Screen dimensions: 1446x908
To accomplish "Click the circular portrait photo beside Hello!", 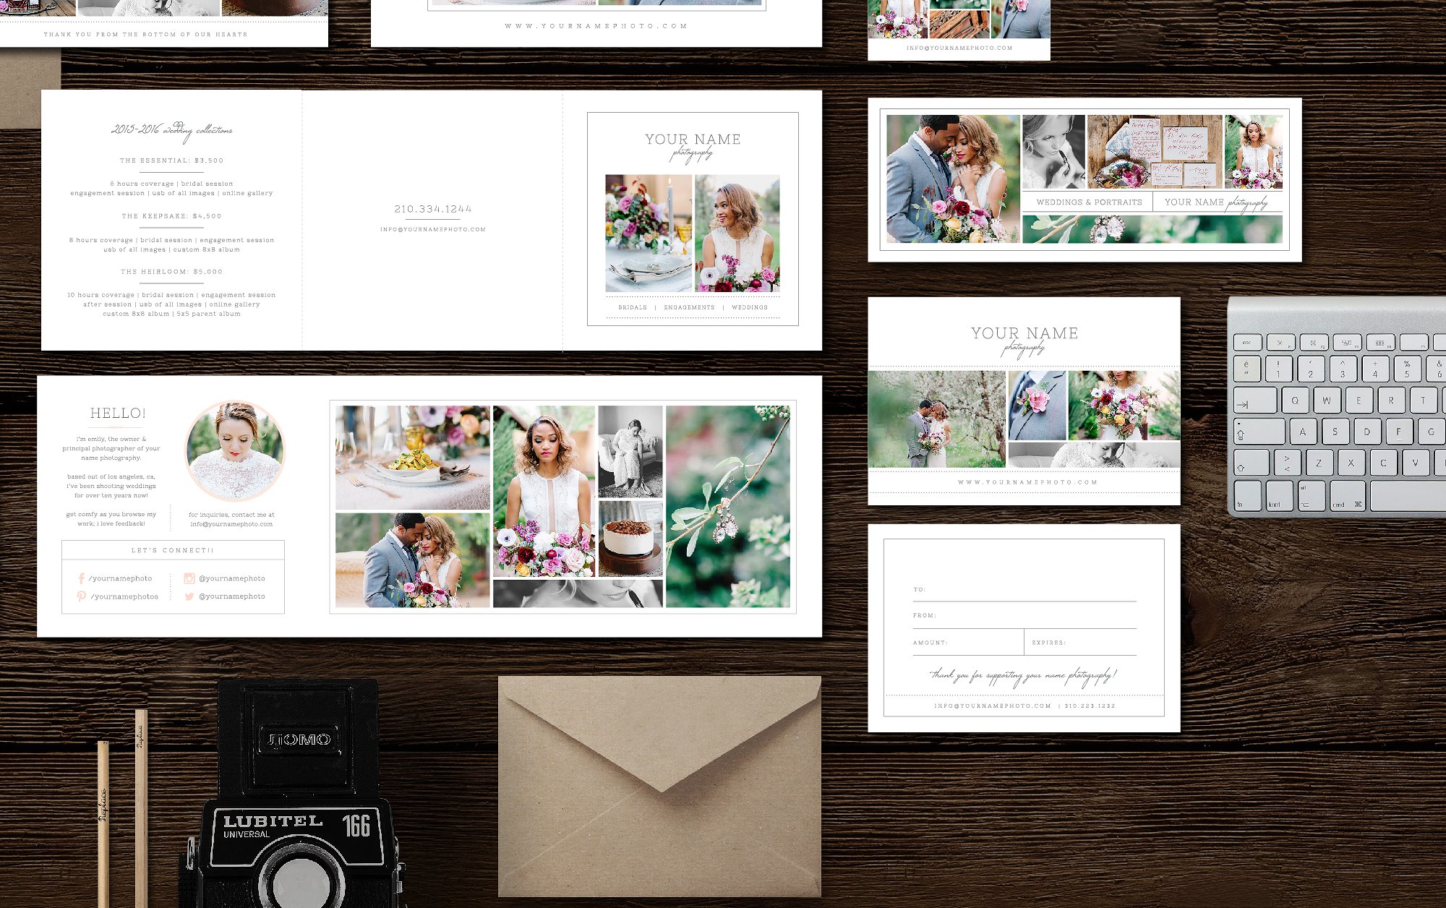I will pos(235,451).
